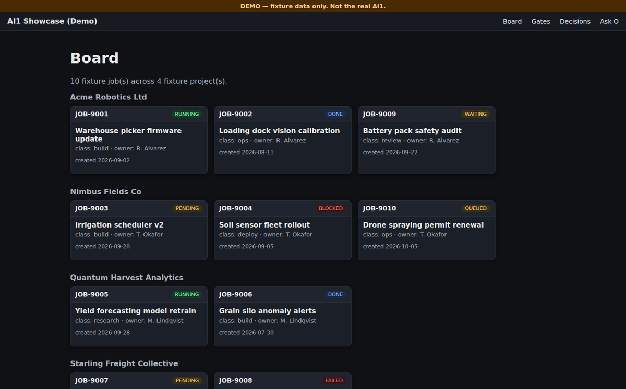Click created 2026-08-11 date
The height and width of the screenshot is (389, 626).
246,152
